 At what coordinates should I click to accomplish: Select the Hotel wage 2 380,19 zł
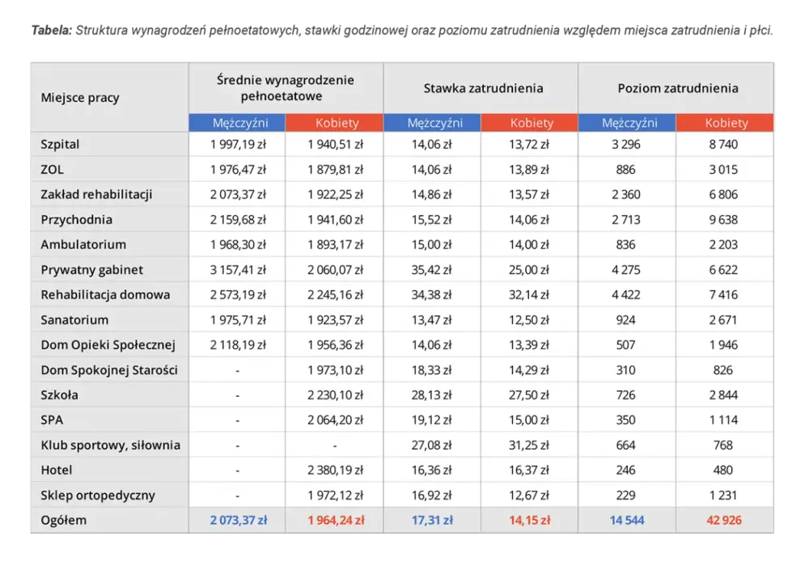(336, 470)
